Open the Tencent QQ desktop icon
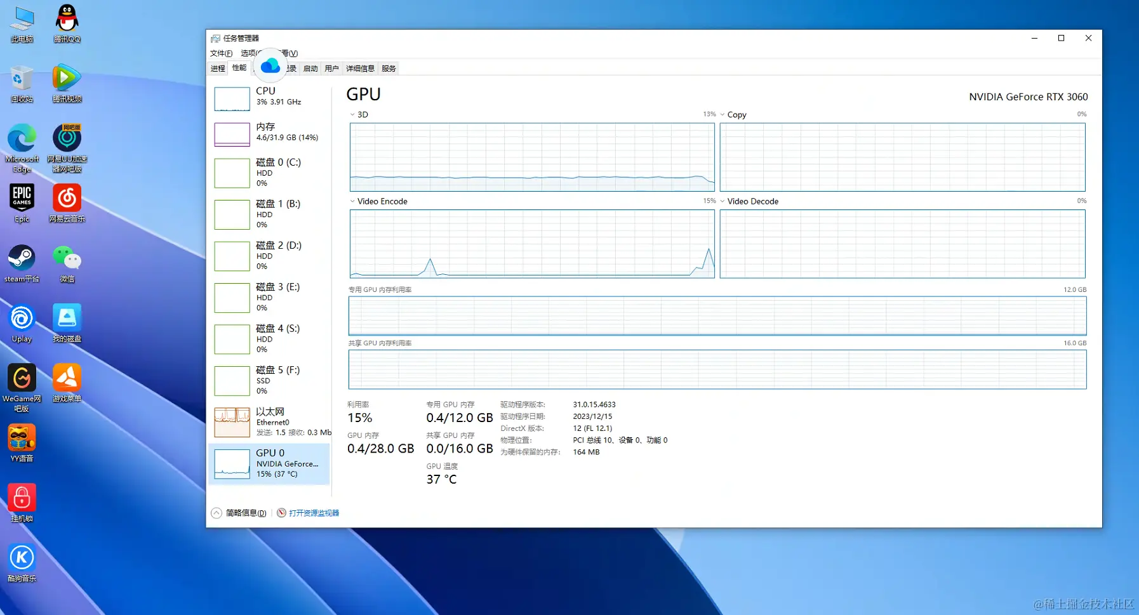Screen dimensions: 1139x615 (67, 23)
